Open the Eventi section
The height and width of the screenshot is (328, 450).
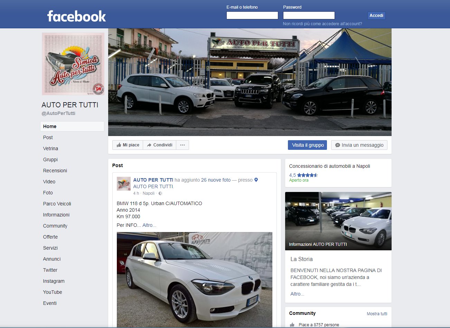50,303
